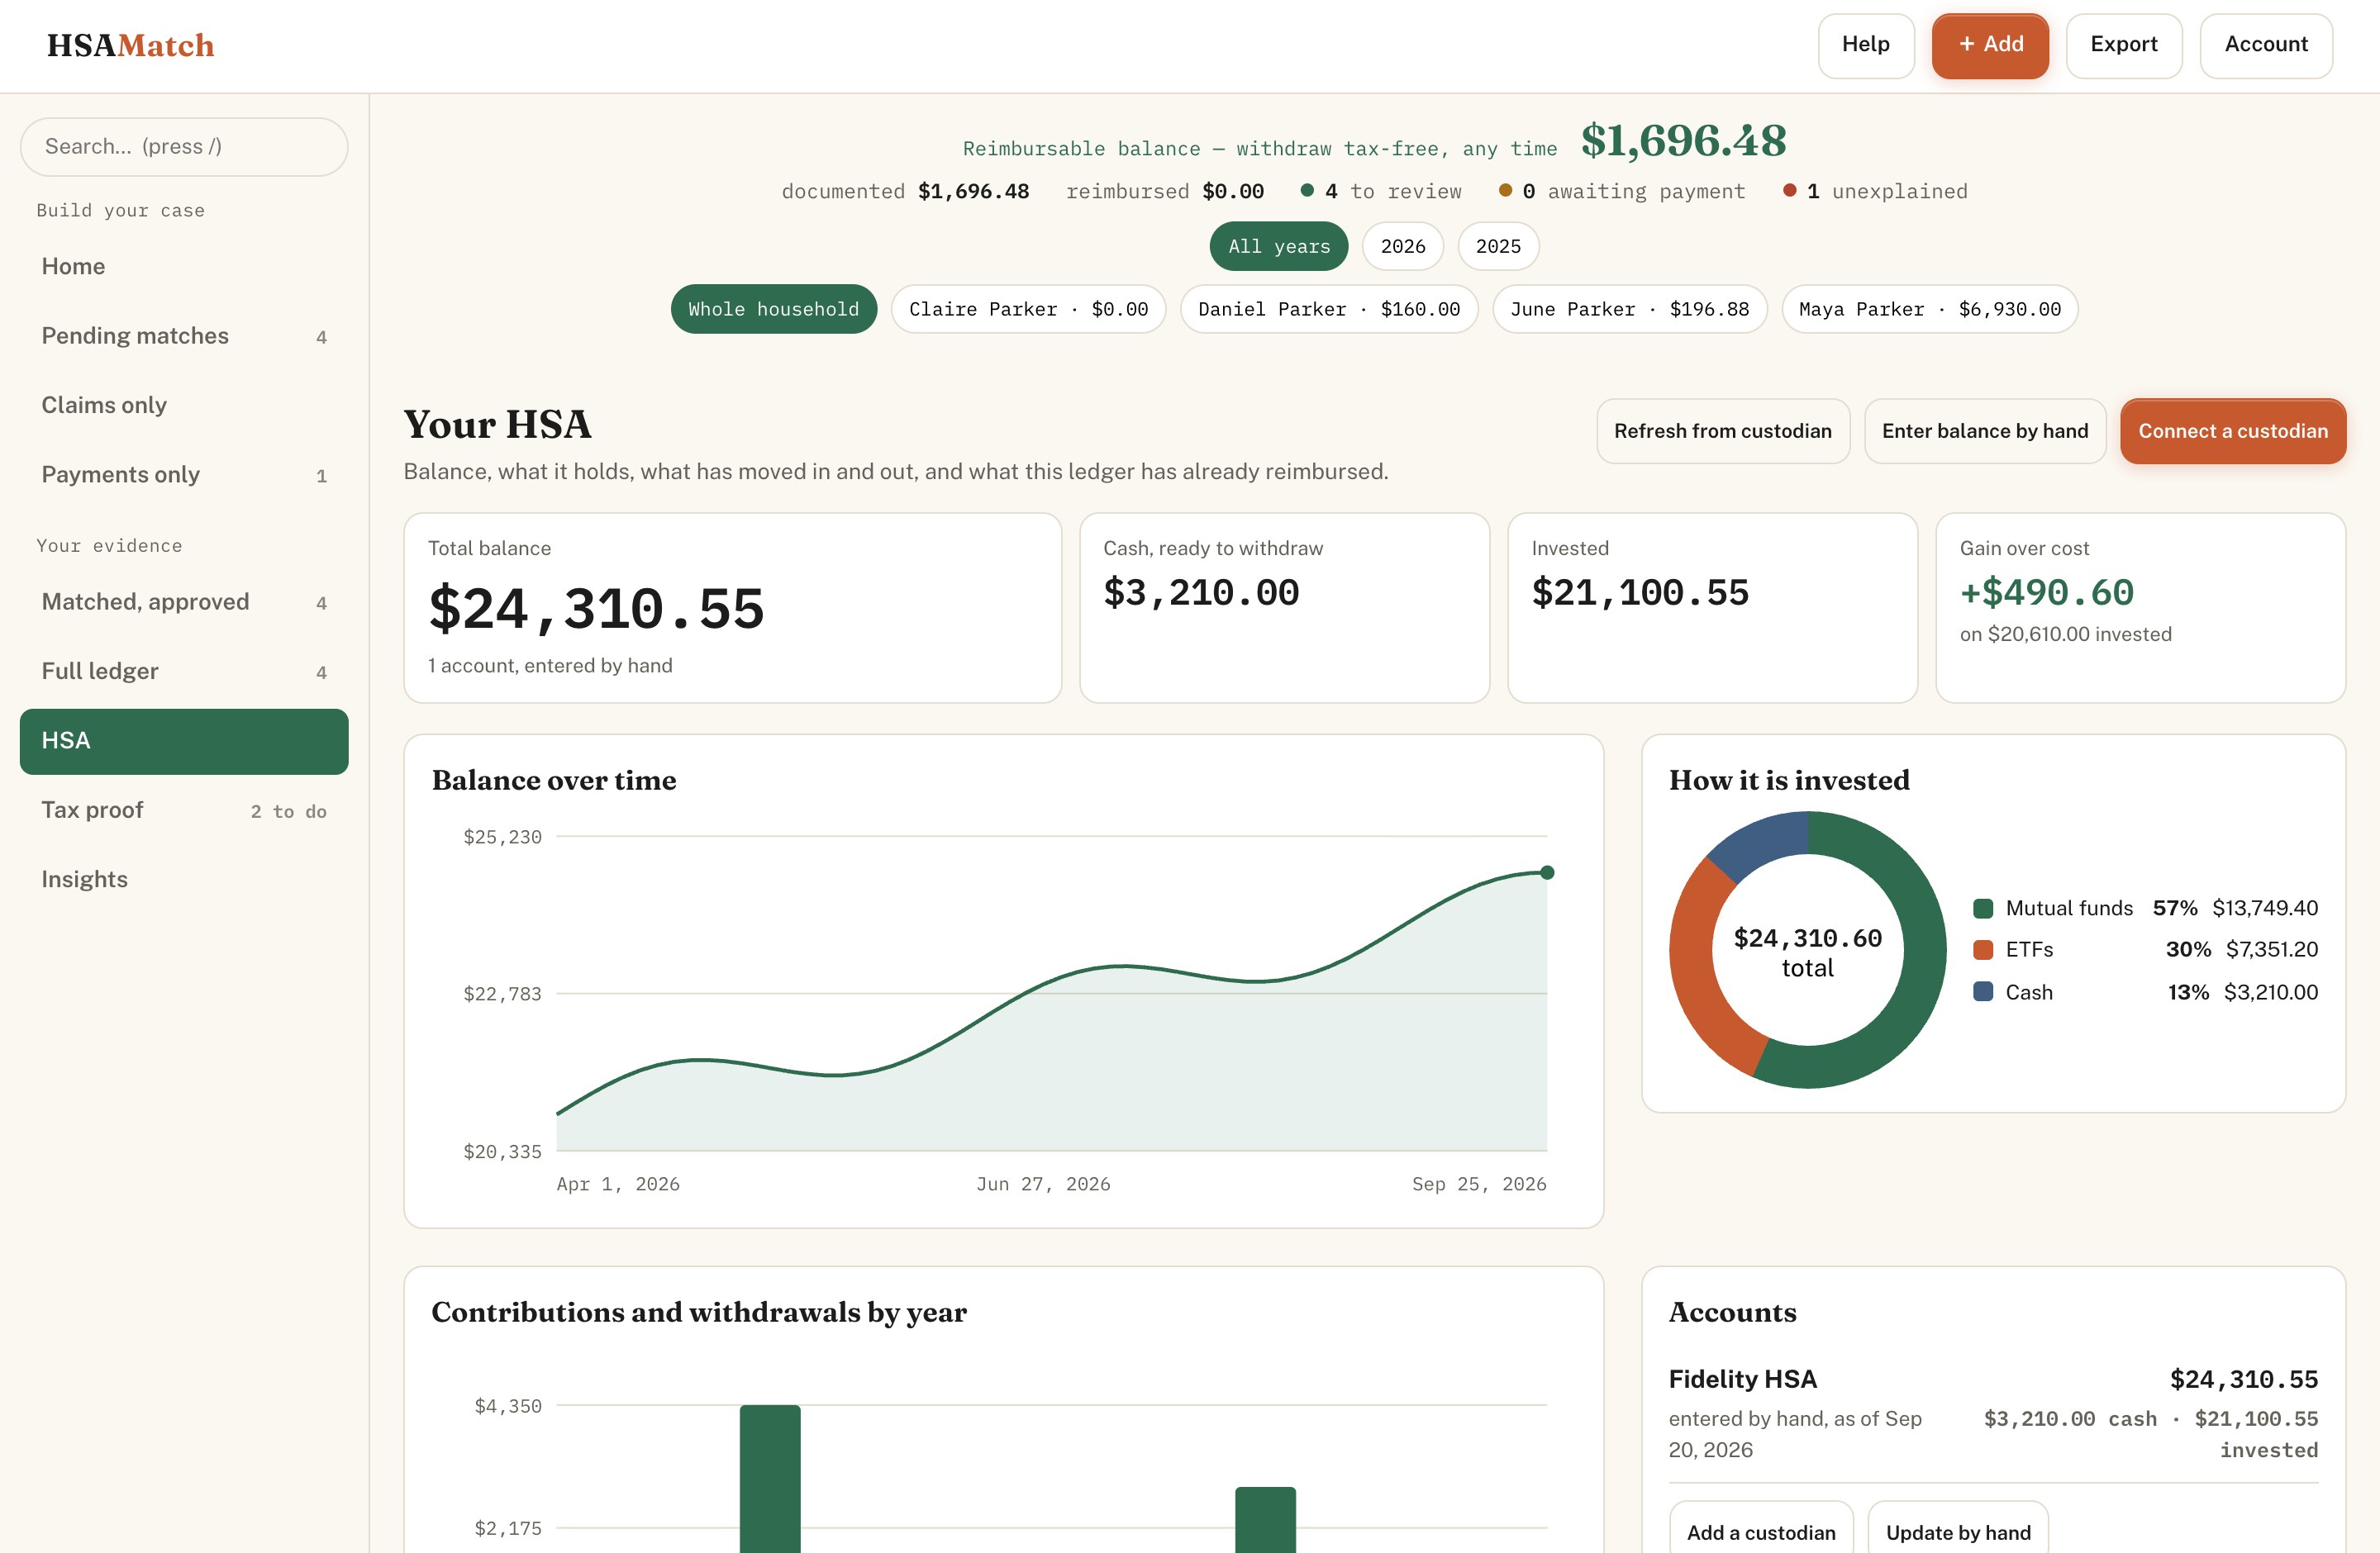Viewport: 2380px width, 1553px height.
Task: Open Pending matches in sidebar
Action: [x=184, y=335]
